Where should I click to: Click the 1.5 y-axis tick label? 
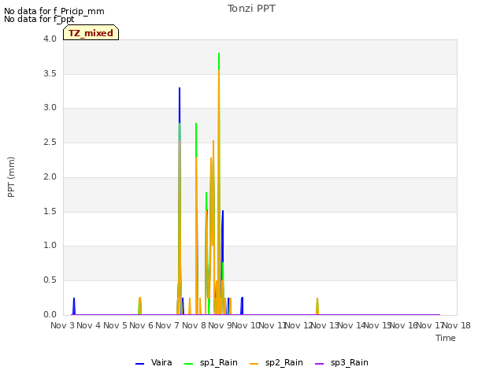click(50, 211)
